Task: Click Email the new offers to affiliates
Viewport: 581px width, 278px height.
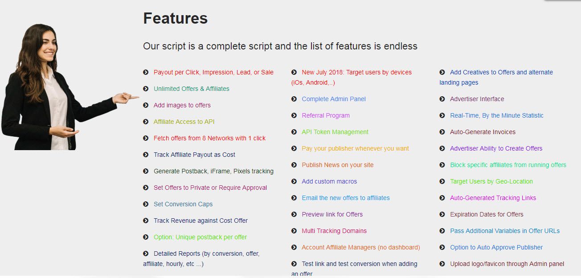Action: click(x=346, y=198)
